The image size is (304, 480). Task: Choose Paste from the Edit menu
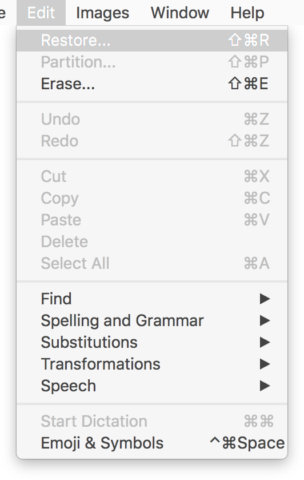click(152, 220)
